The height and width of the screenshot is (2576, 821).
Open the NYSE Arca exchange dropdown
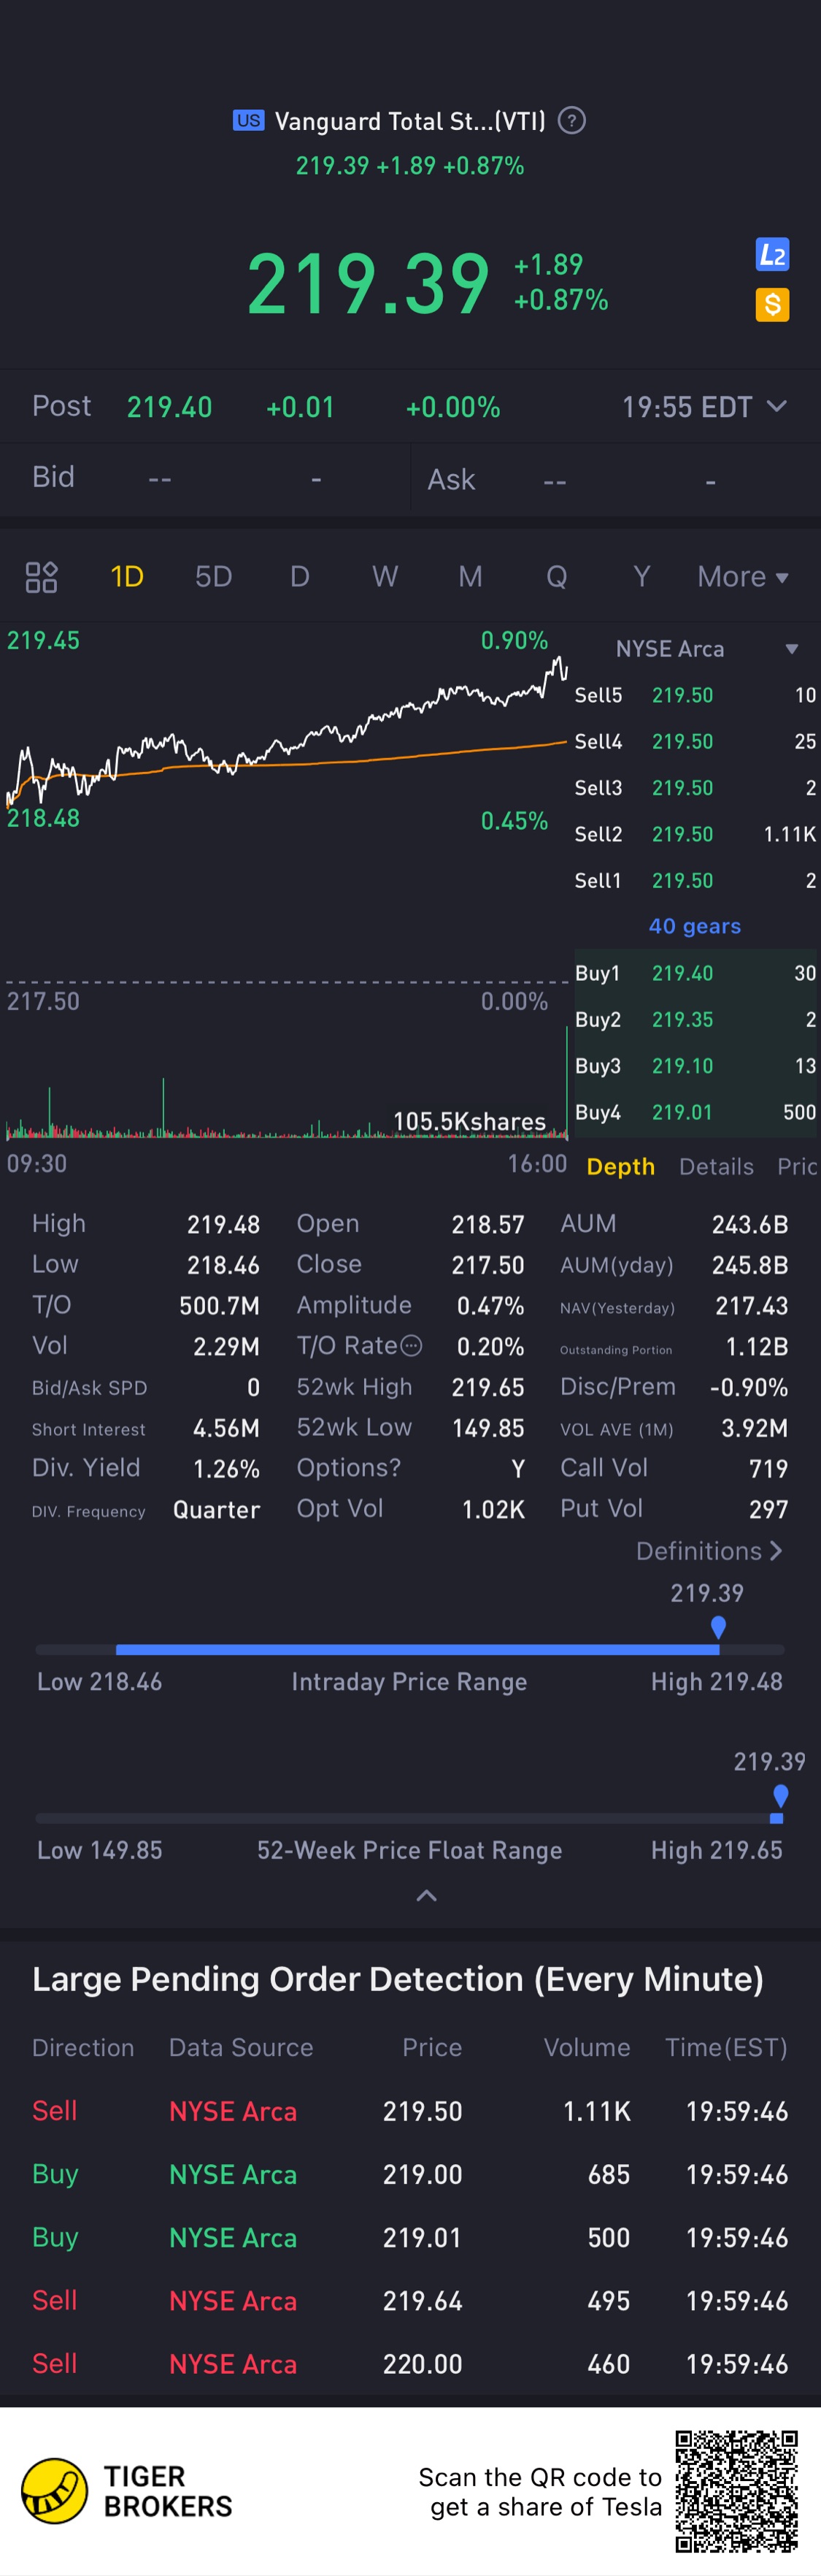791,649
